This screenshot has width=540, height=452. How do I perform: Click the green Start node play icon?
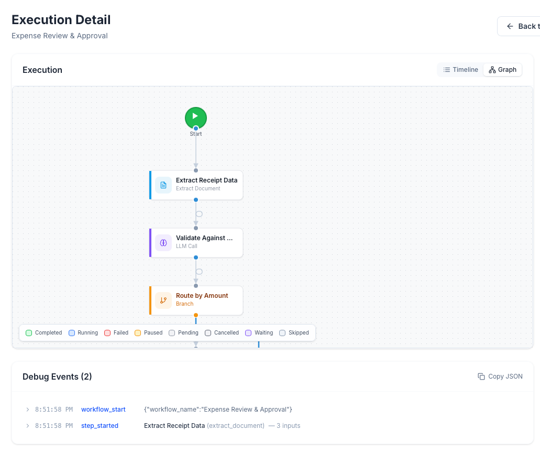point(195,117)
